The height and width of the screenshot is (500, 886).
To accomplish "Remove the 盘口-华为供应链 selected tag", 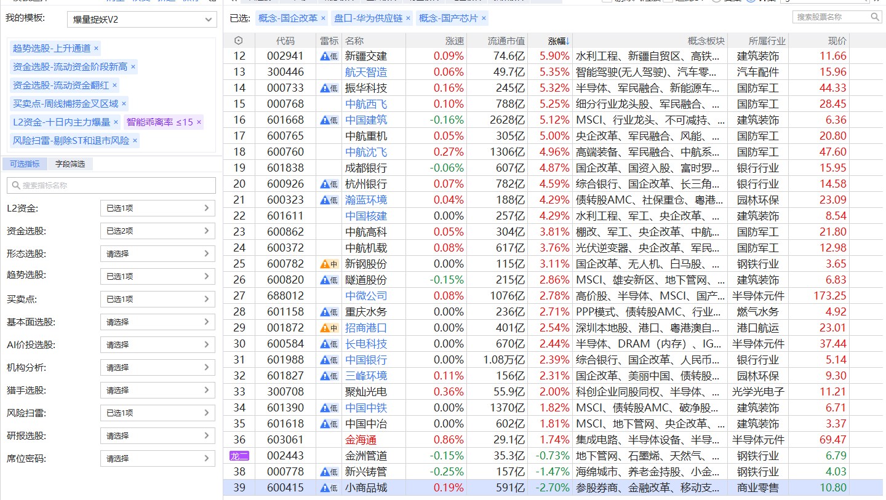I will click(408, 18).
